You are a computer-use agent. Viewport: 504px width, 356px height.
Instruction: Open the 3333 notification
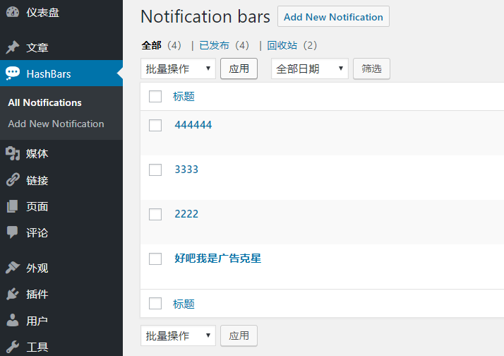[x=186, y=169]
